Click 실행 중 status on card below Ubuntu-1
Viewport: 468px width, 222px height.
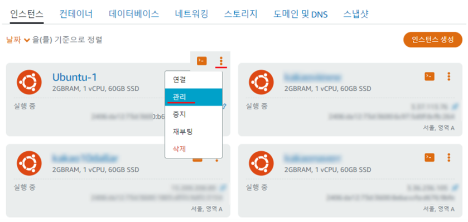[24, 187]
